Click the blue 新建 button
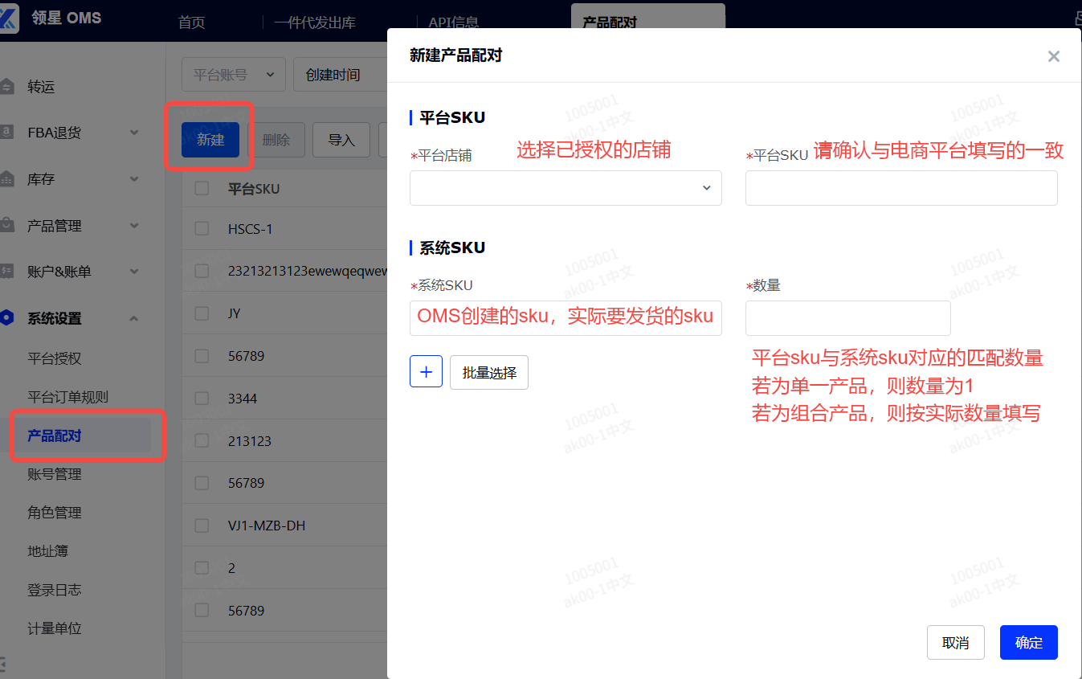 [x=210, y=140]
